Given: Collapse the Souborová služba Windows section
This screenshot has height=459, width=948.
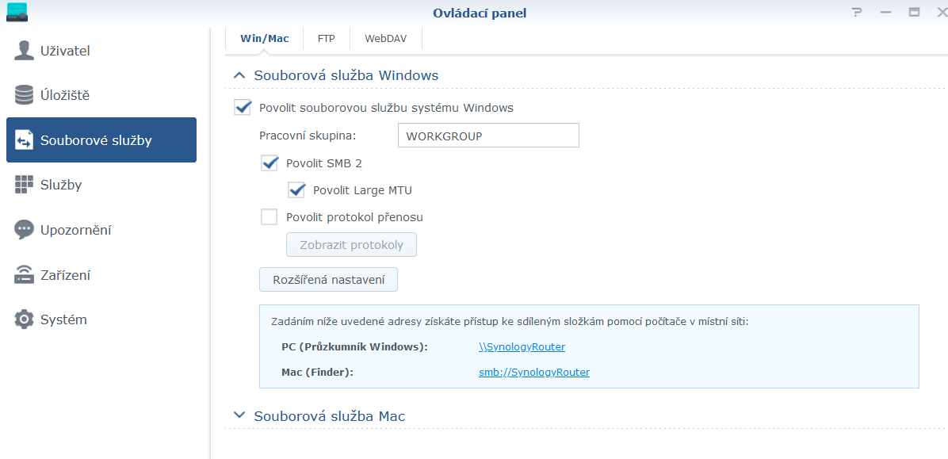Looking at the screenshot, I should [239, 74].
